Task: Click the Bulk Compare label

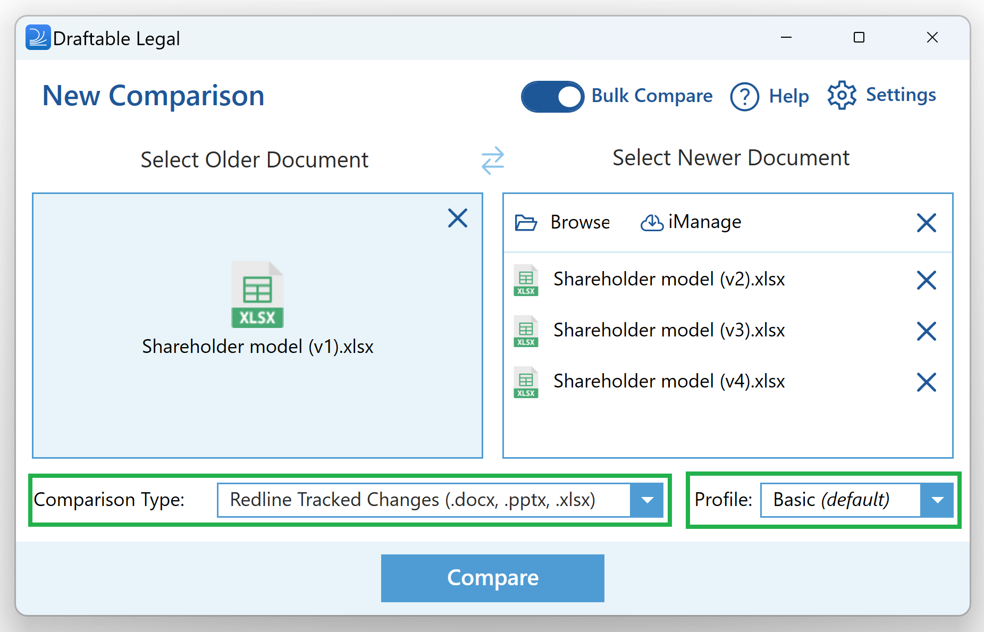Action: (652, 96)
